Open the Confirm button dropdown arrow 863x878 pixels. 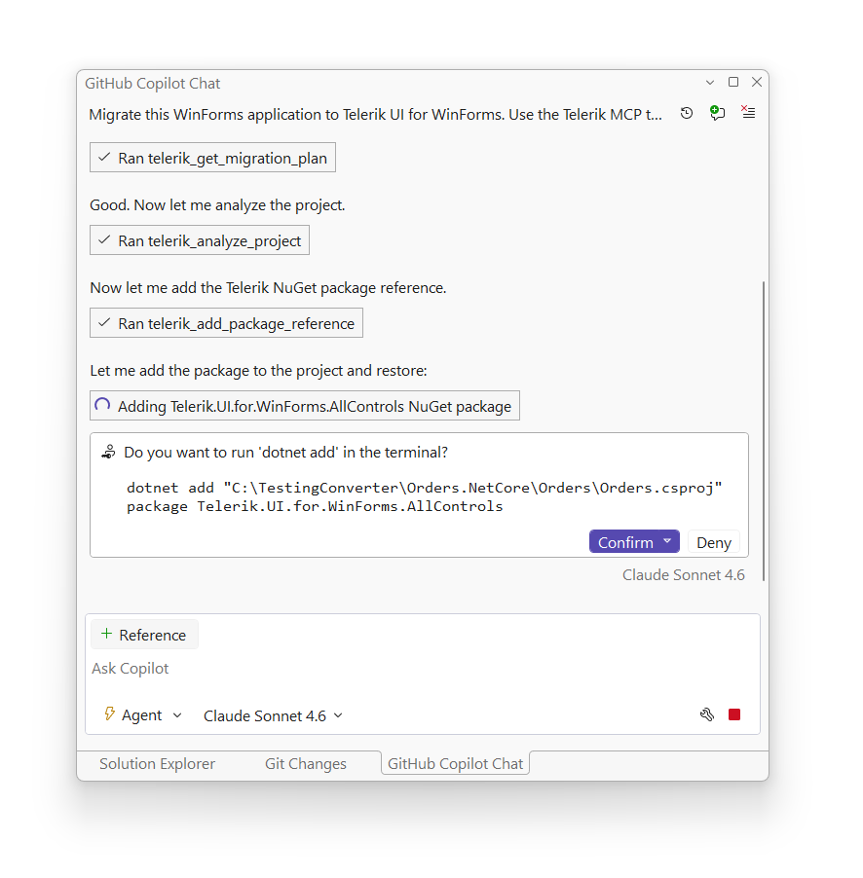pos(667,541)
